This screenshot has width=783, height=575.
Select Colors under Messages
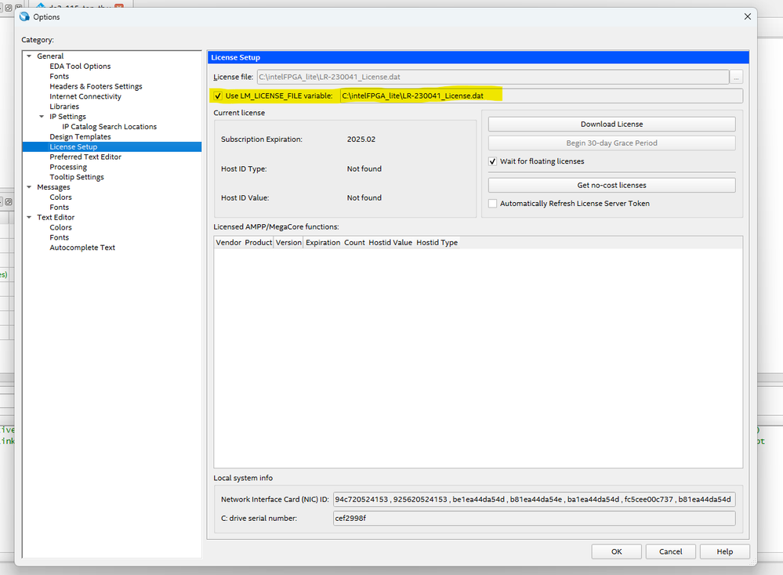pos(60,197)
